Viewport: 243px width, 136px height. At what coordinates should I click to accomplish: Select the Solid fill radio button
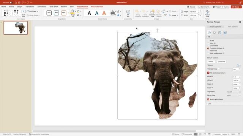click(x=208, y=43)
